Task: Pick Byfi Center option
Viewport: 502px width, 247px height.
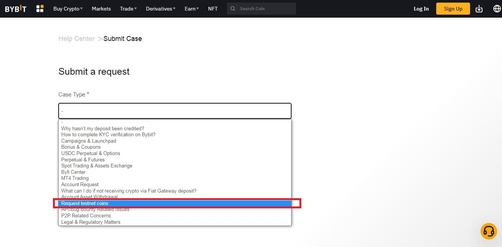Action: (175, 172)
